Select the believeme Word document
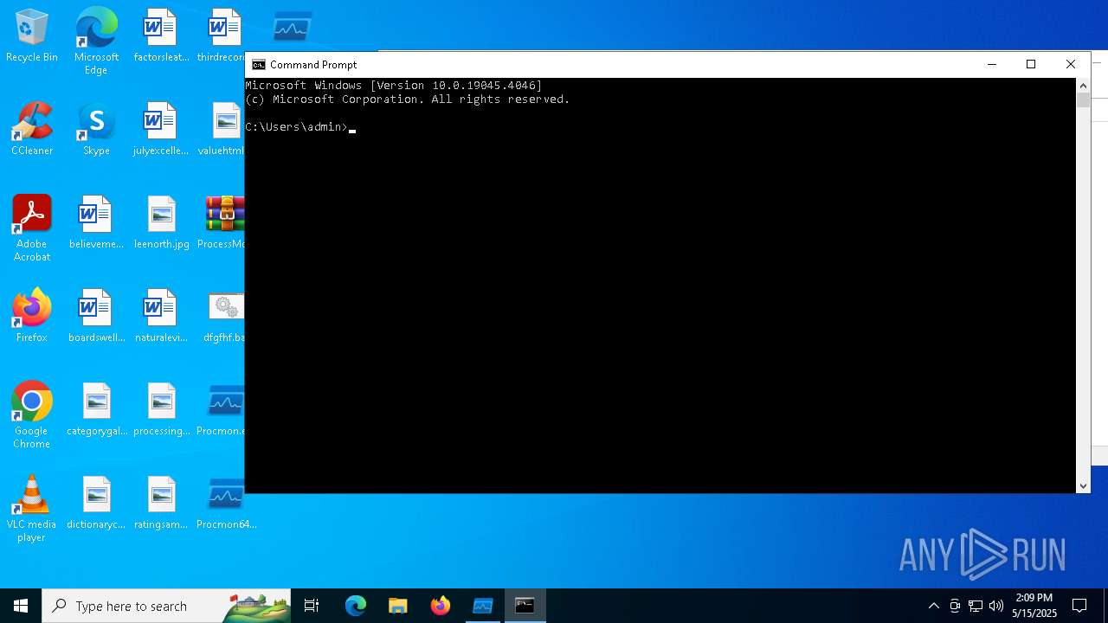The height and width of the screenshot is (623, 1108). tap(96, 223)
